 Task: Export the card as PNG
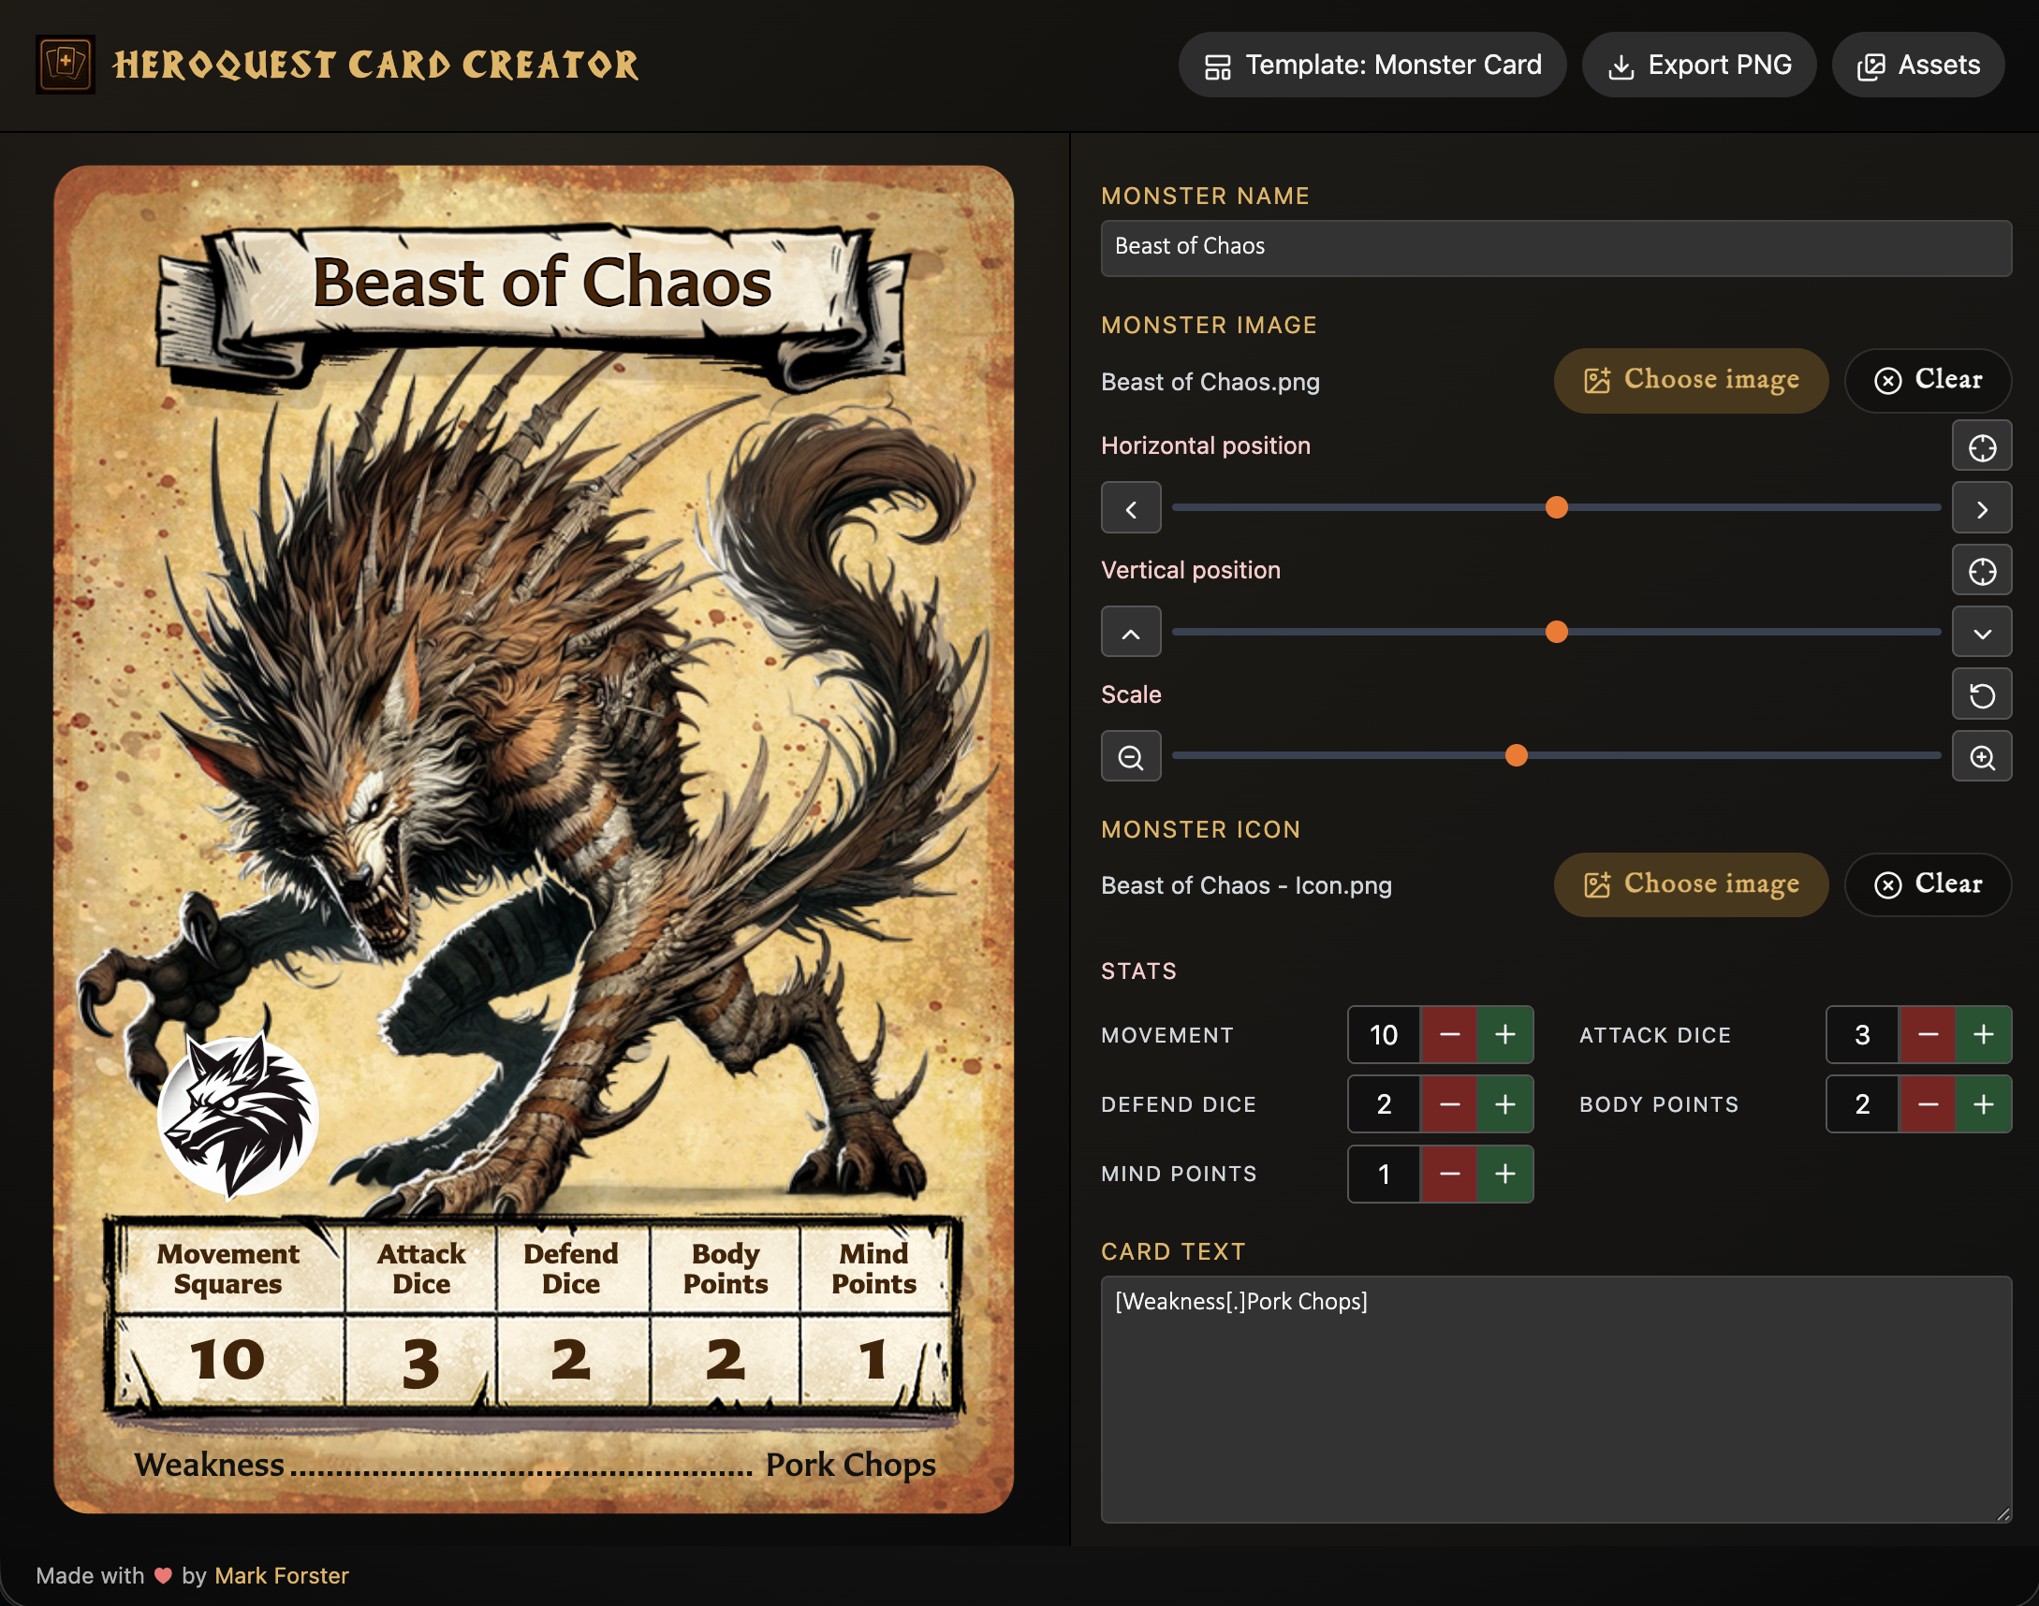click(x=1698, y=65)
